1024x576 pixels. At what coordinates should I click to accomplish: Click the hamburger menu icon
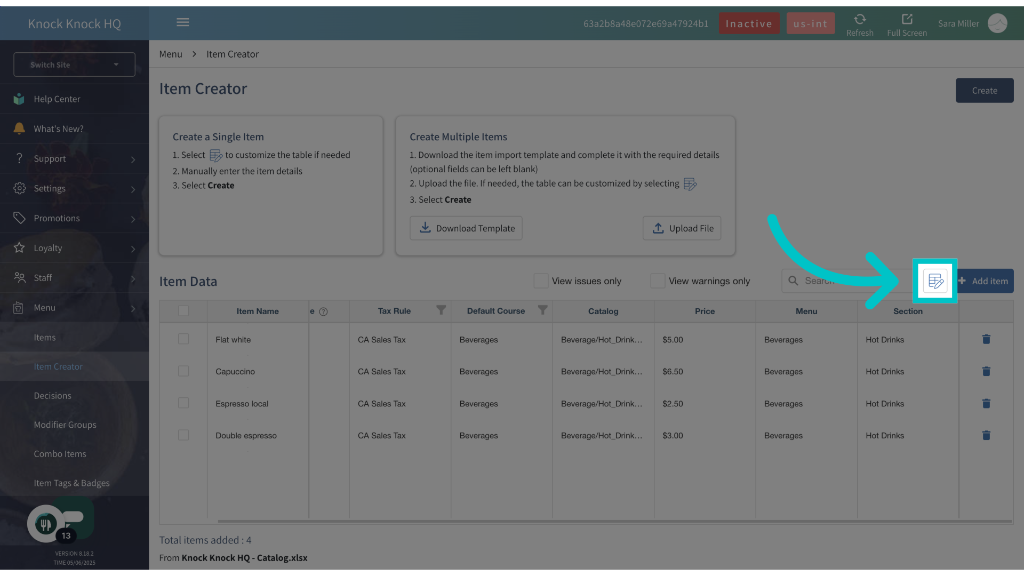pyautogui.click(x=183, y=22)
